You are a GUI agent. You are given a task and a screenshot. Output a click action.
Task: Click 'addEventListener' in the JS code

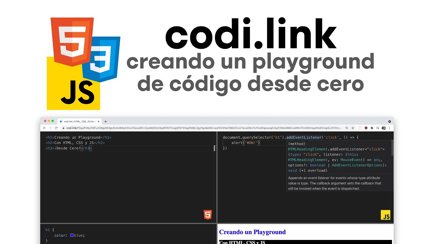303,138
